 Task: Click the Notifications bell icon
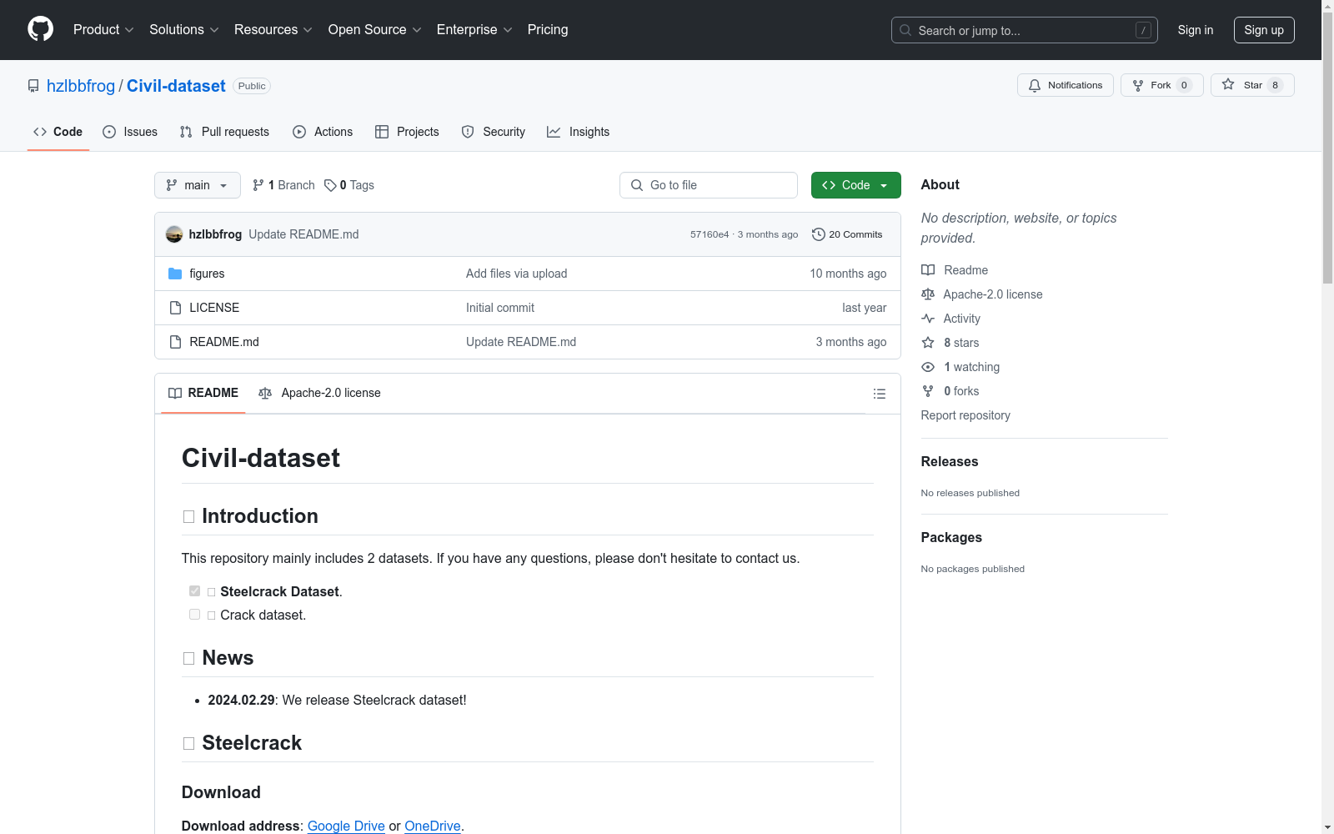point(1035,85)
